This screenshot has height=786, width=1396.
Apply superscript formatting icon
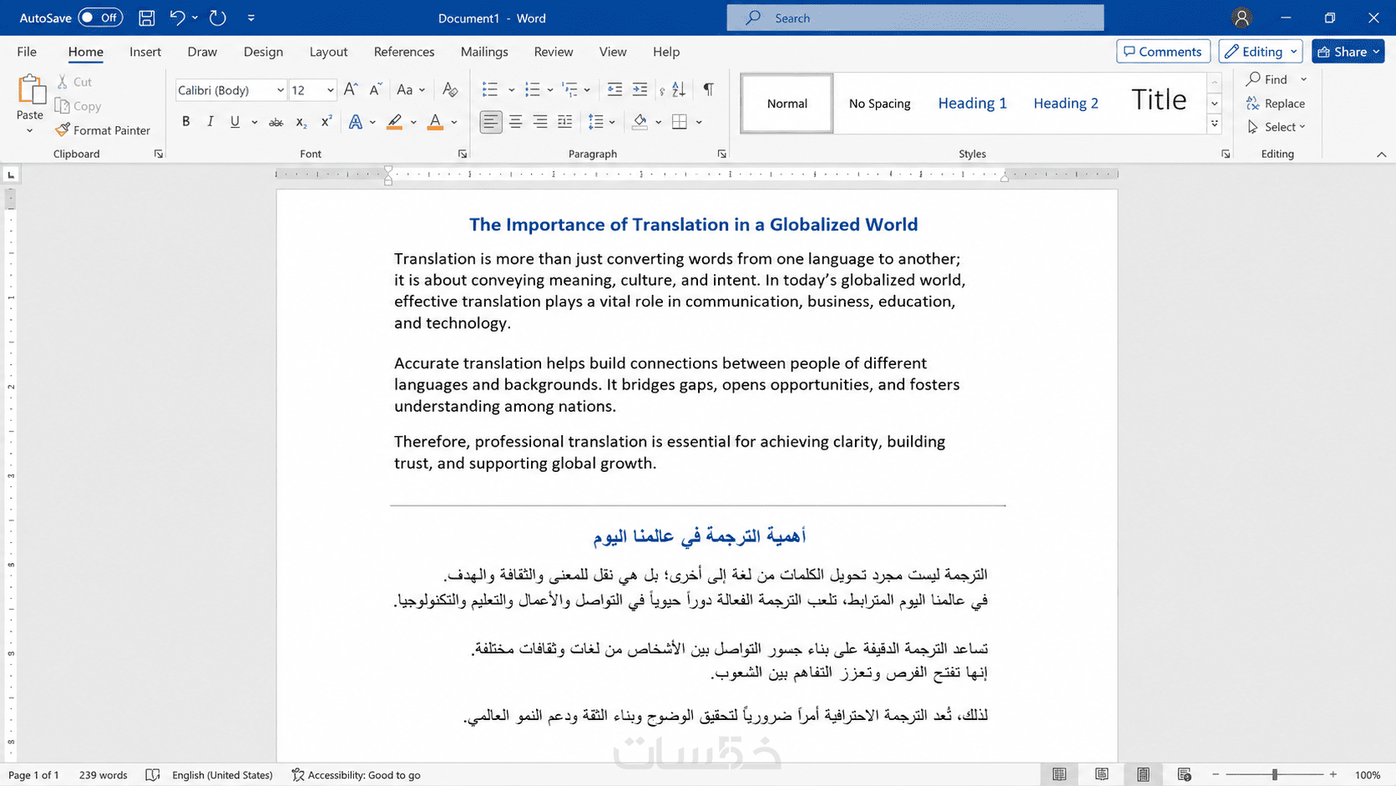(326, 122)
